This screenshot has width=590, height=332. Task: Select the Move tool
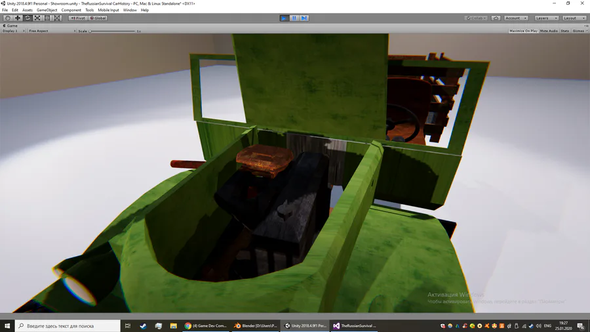[17, 18]
